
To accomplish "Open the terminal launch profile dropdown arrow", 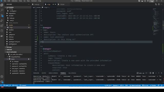I will (148, 73).
